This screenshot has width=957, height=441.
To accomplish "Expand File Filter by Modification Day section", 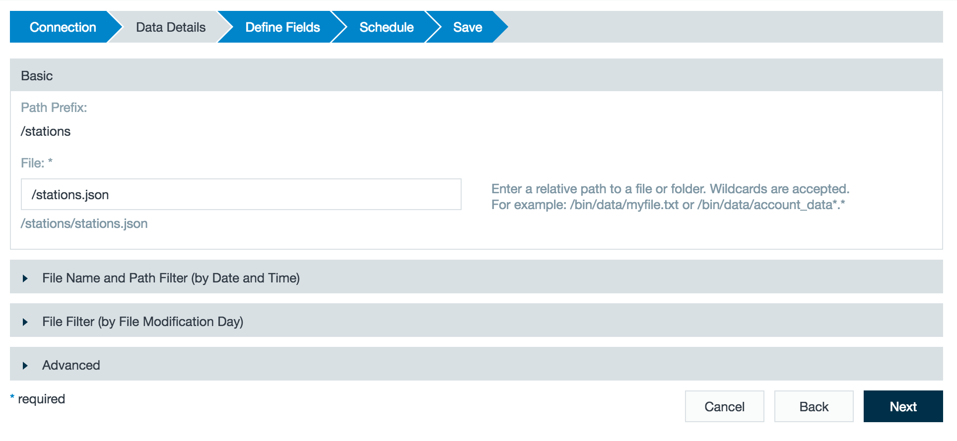I will click(477, 321).
